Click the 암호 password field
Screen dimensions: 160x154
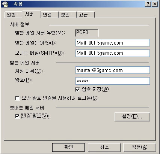113,81
